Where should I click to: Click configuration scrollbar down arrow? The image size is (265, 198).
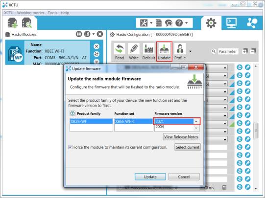tap(256, 189)
